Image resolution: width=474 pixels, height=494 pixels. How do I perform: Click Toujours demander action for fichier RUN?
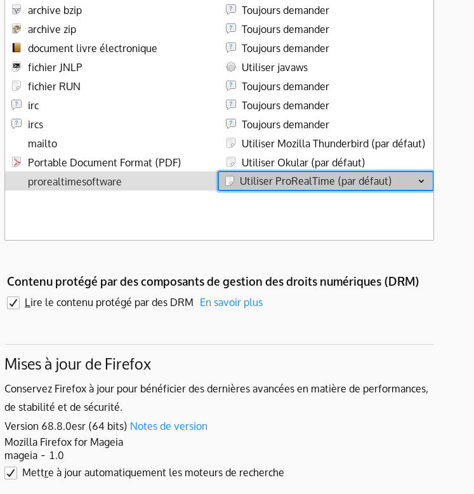pyautogui.click(x=285, y=86)
